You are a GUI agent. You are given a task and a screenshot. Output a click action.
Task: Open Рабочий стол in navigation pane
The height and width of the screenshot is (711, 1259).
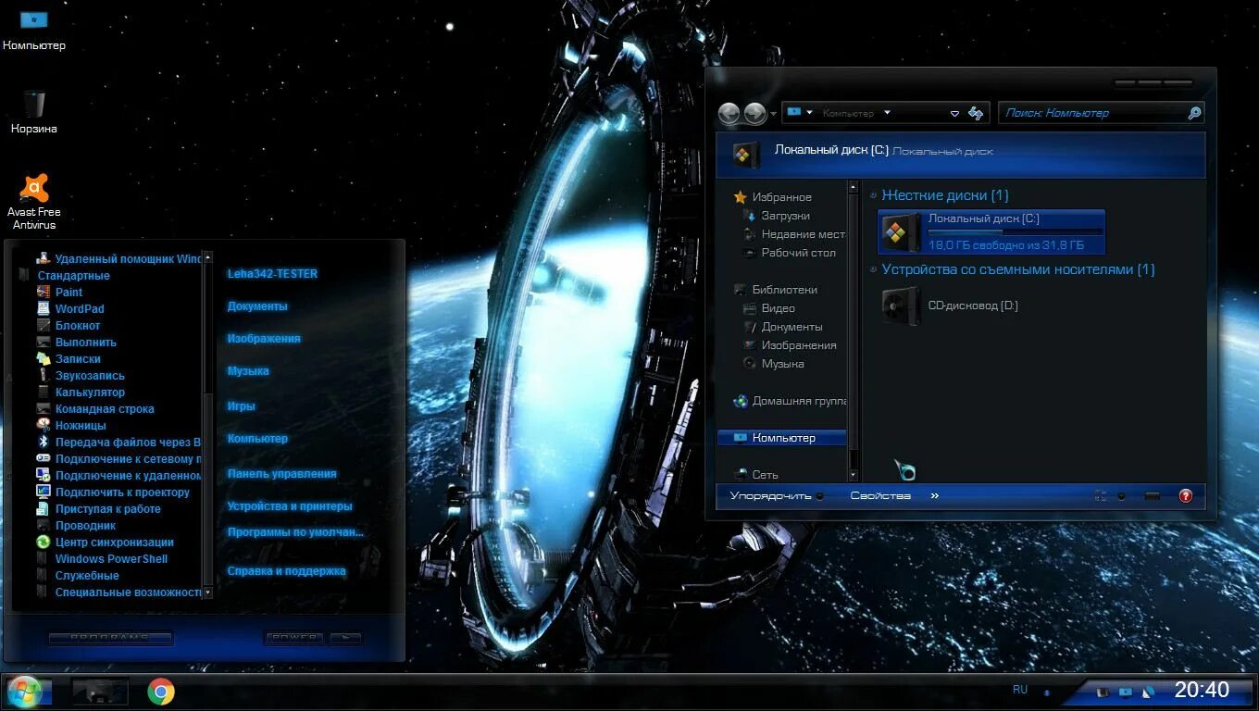[x=790, y=253]
